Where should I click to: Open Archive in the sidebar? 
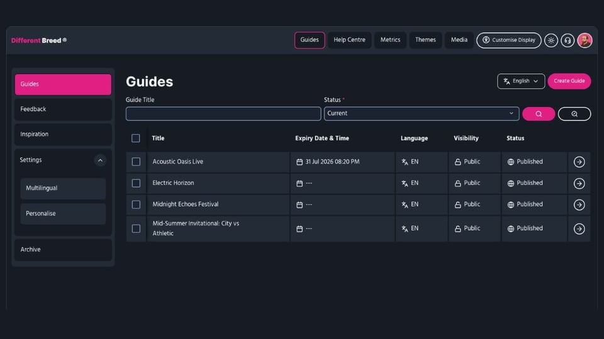tap(63, 250)
